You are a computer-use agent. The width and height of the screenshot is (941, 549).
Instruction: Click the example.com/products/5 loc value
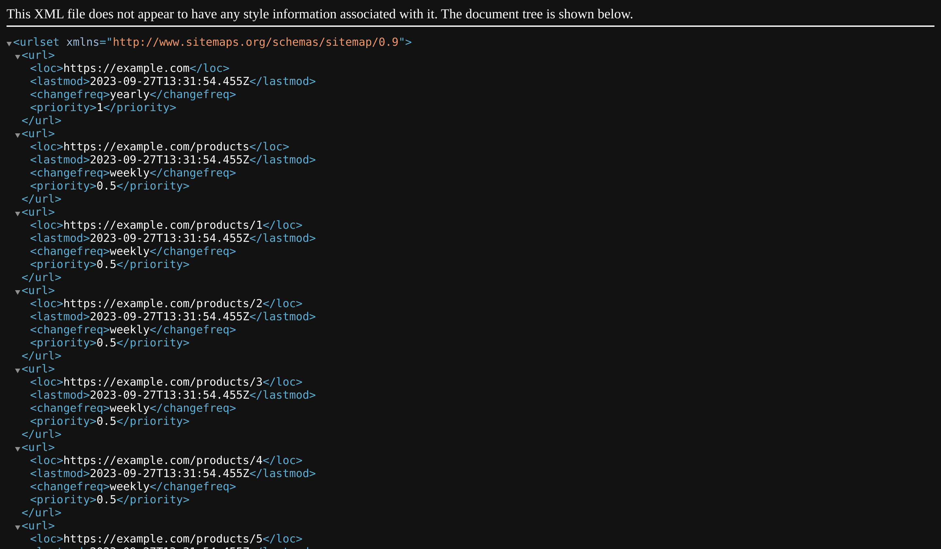point(163,539)
